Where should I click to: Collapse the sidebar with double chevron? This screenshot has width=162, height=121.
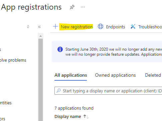coord(39,27)
